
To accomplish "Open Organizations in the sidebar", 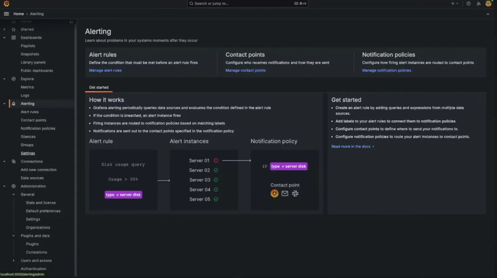I will click(38, 228).
